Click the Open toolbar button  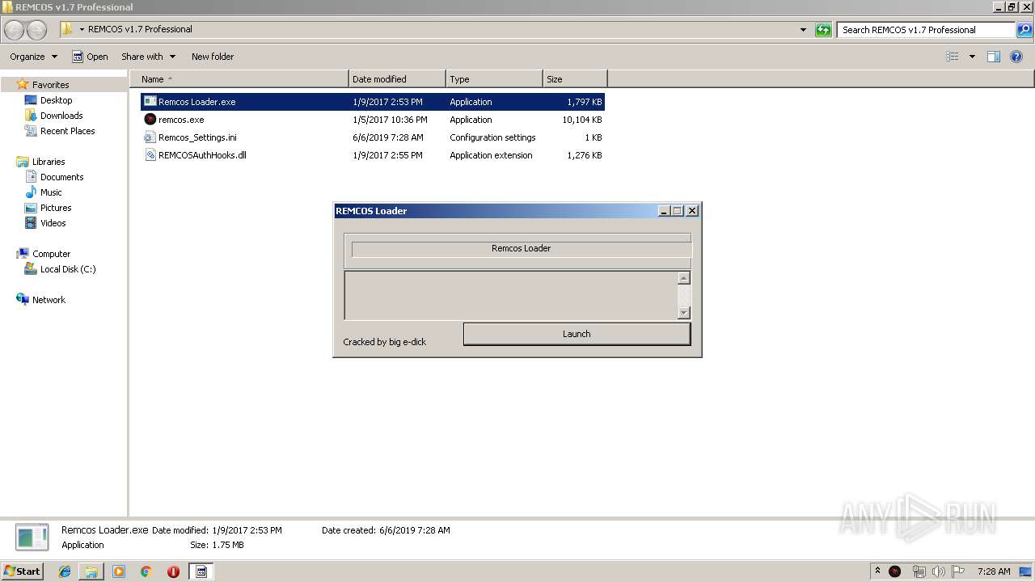pyautogui.click(x=90, y=57)
